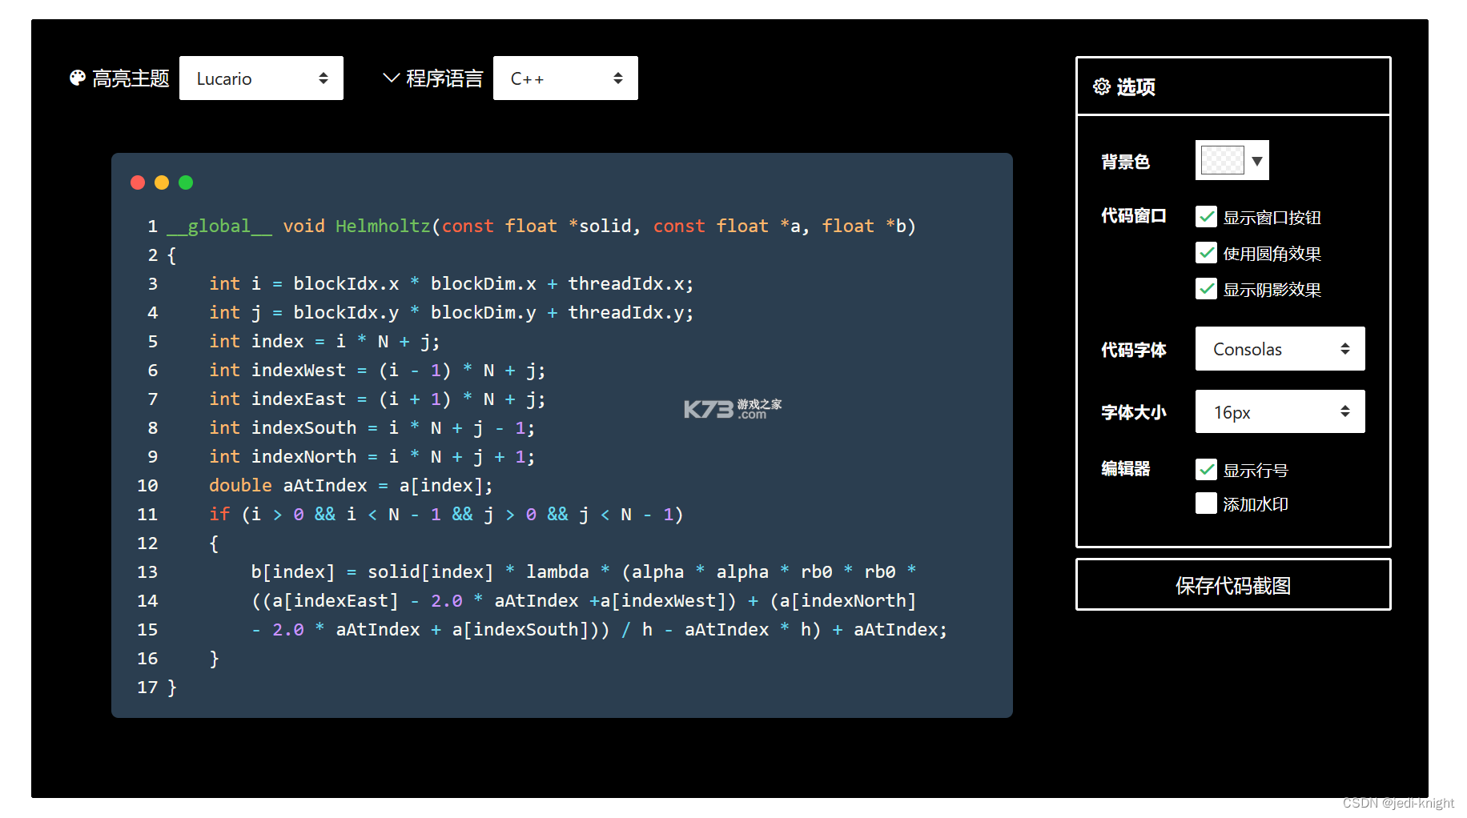The image size is (1467, 818).
Task: Click 'indexNorth' variable on line 9
Action: tap(304, 457)
